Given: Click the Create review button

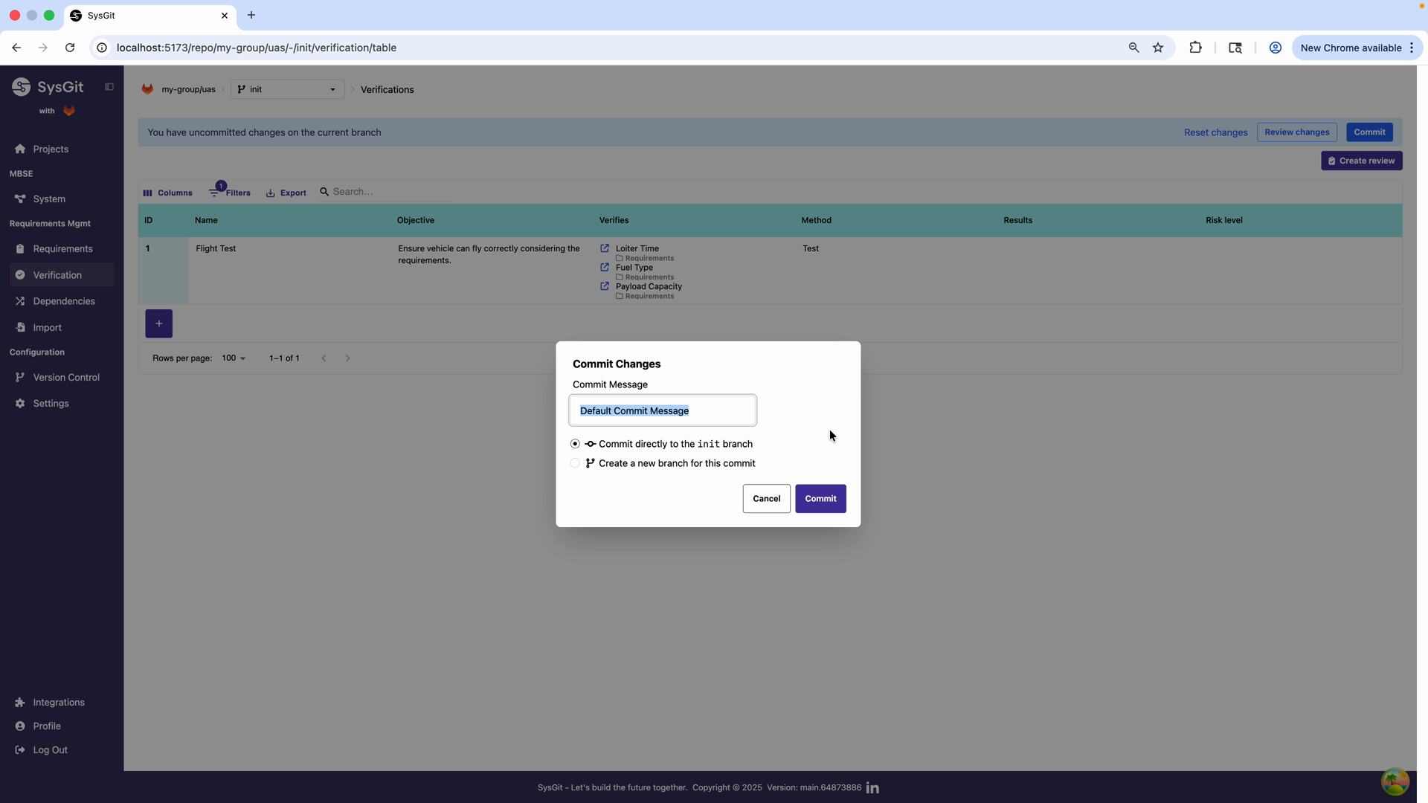Looking at the screenshot, I should tap(1362, 161).
